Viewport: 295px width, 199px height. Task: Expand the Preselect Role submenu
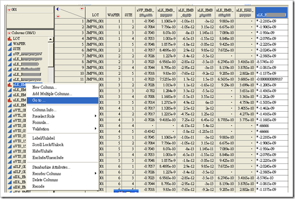[x=63, y=116]
